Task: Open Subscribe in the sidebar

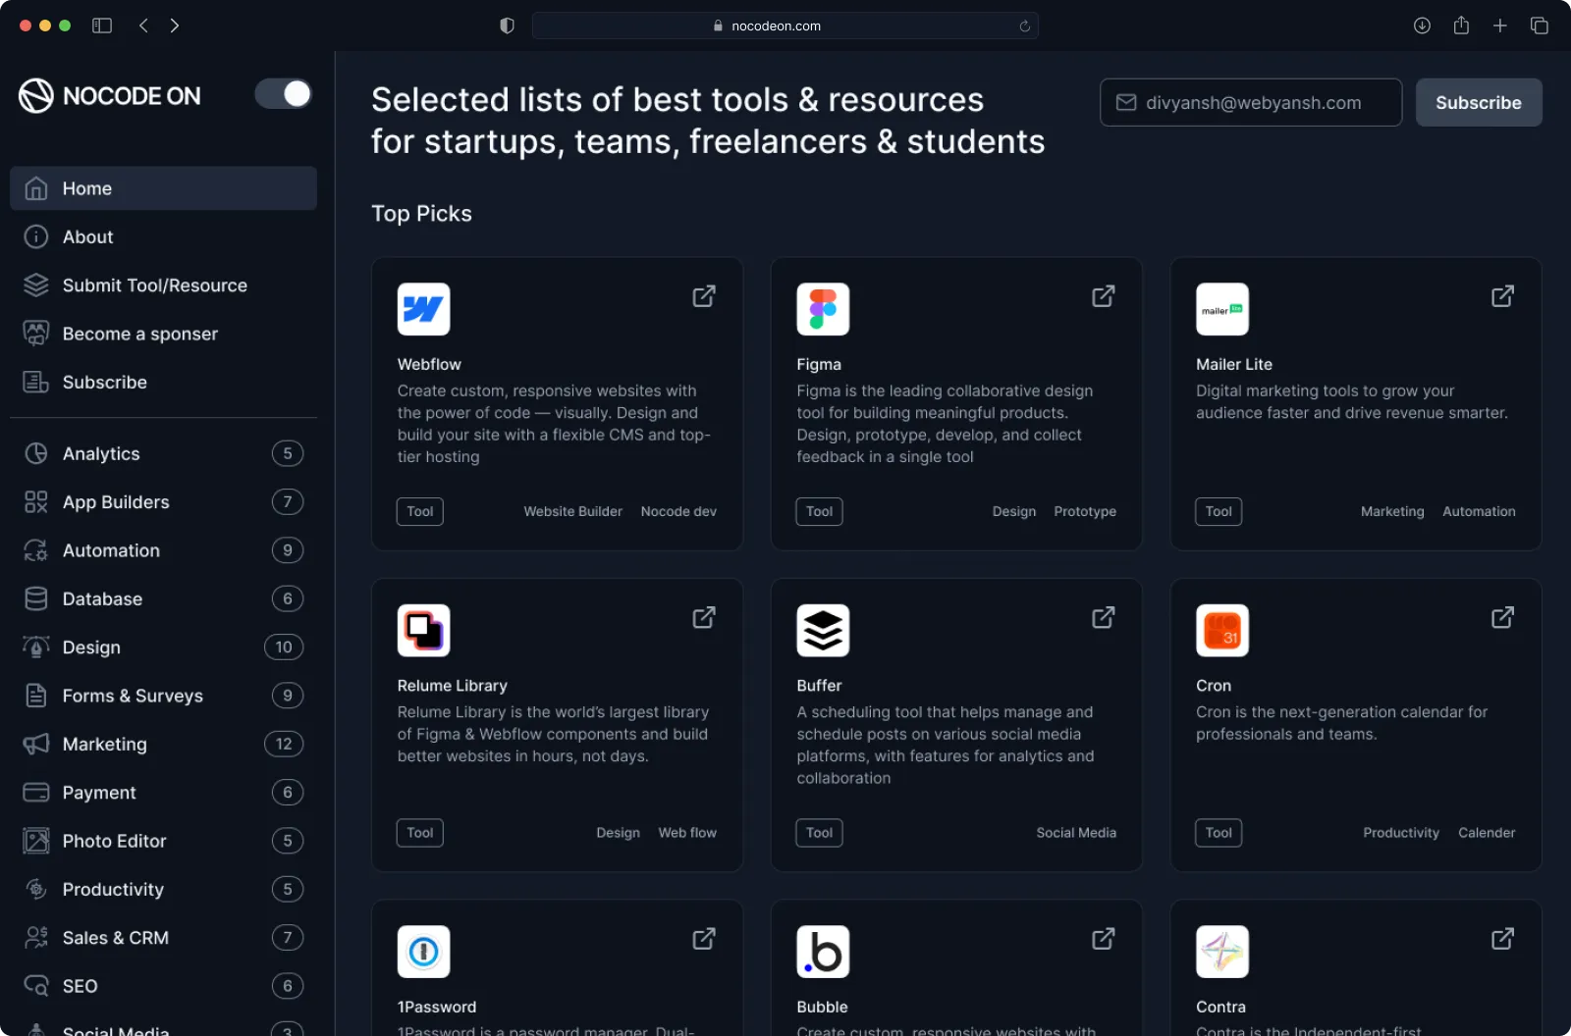Action: tap(163, 382)
